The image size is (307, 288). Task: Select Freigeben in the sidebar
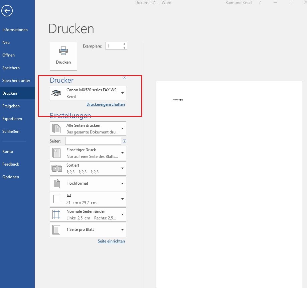(x=17, y=106)
